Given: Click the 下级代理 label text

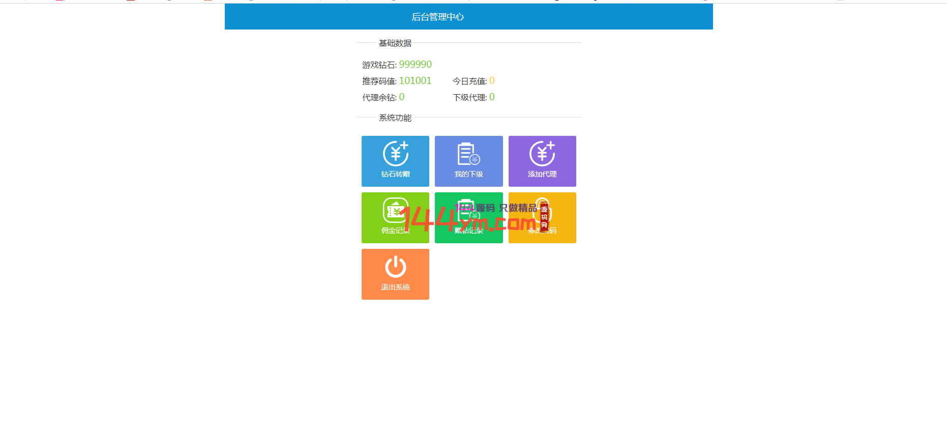Looking at the screenshot, I should (469, 98).
